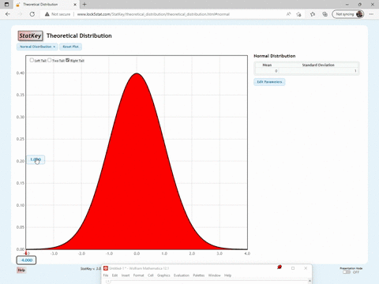The width and height of the screenshot is (379, 284).
Task: Click the 1.000 area proportion box
Action: point(36,159)
